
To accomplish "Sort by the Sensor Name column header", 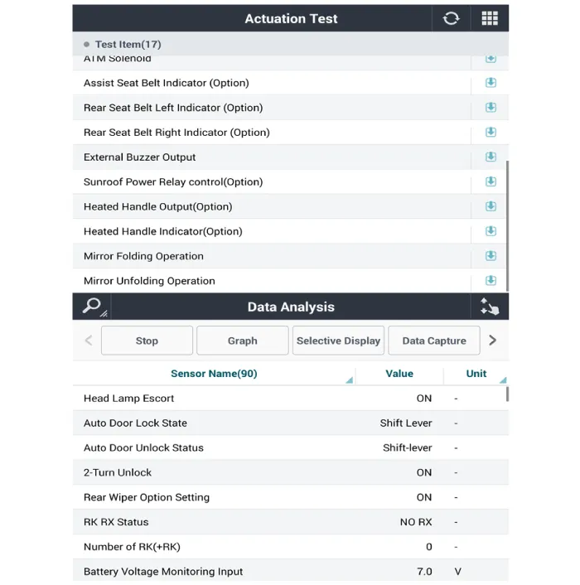I will coord(214,374).
